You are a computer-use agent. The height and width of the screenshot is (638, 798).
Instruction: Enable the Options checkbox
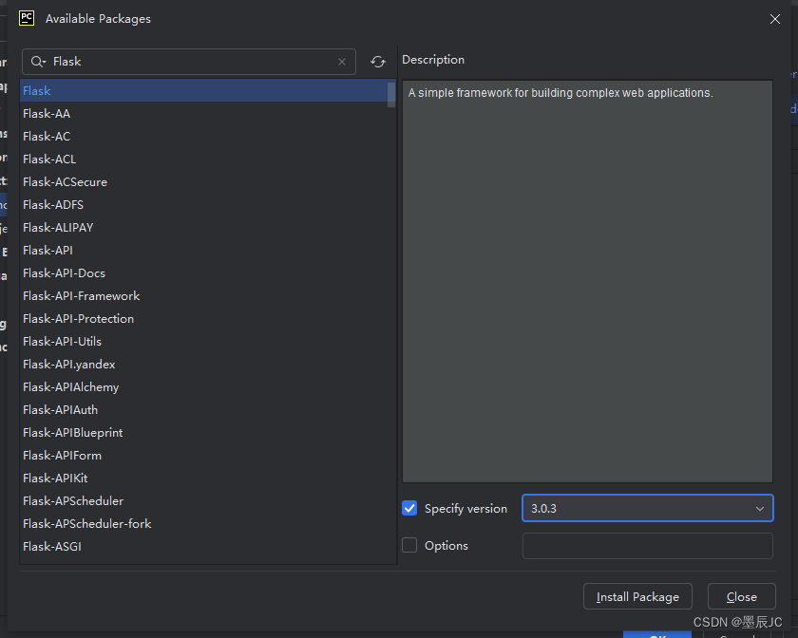click(409, 545)
